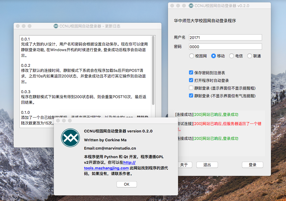This screenshot has width=286, height=201.
Task: Close the 更新日志 changelog window
Action: point(18,26)
